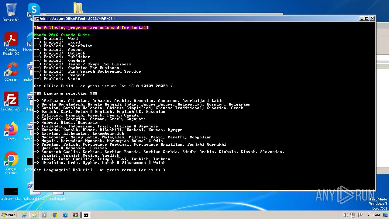Maximize the OfficeRTool console window
Viewport: 389px width, 219px height.
(367, 19)
